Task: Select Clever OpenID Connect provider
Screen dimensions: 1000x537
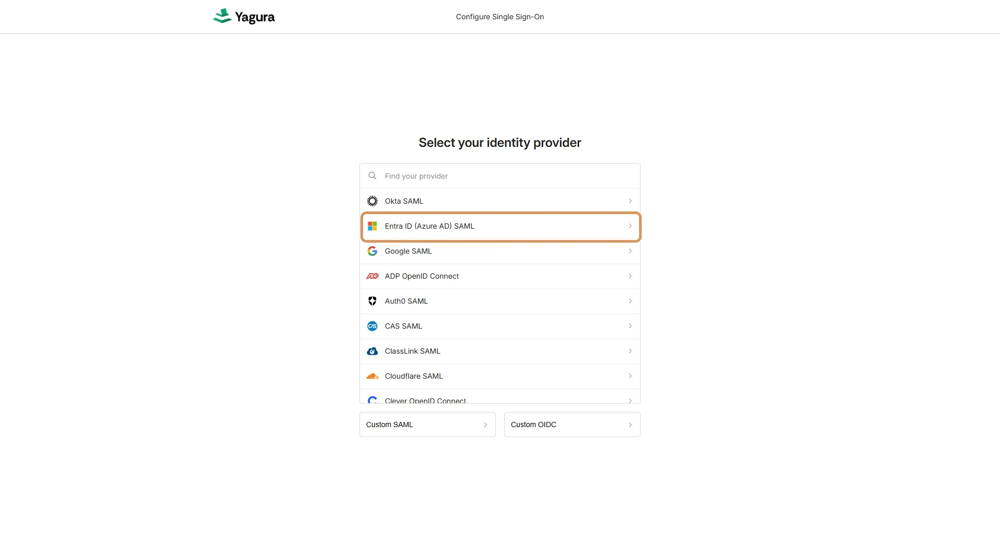Action: (x=426, y=400)
